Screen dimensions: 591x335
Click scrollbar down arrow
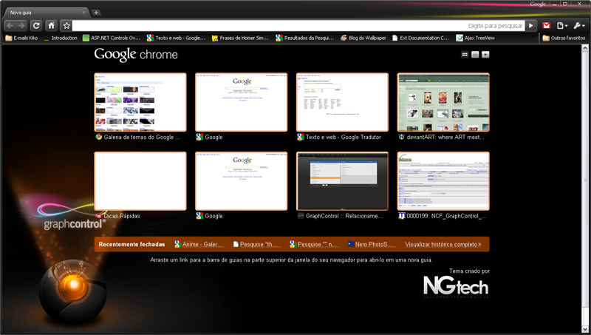pyautogui.click(x=585, y=330)
